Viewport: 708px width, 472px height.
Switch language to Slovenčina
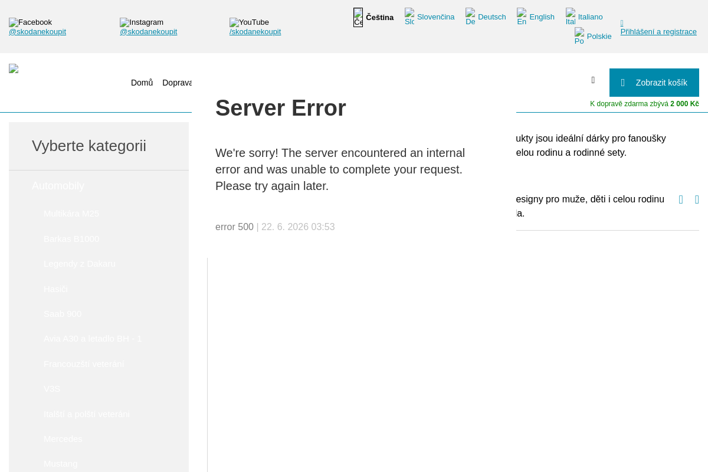(x=435, y=17)
